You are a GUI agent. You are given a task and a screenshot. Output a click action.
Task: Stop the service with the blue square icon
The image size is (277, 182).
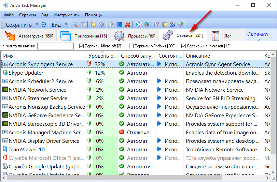(x=120, y=25)
